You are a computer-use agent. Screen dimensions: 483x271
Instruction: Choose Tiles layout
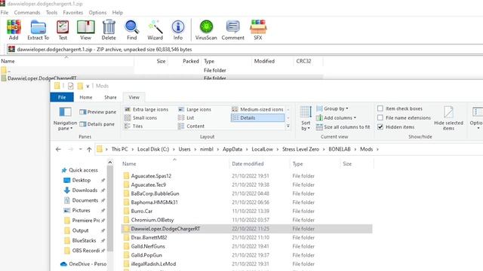click(x=134, y=126)
